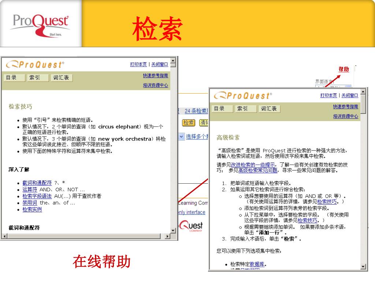
Task: Click the ProQuest logo in the left help window
Action: (35, 65)
